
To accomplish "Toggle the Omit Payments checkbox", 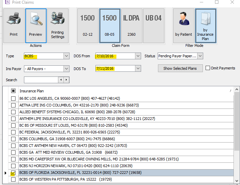I will click(208, 68).
